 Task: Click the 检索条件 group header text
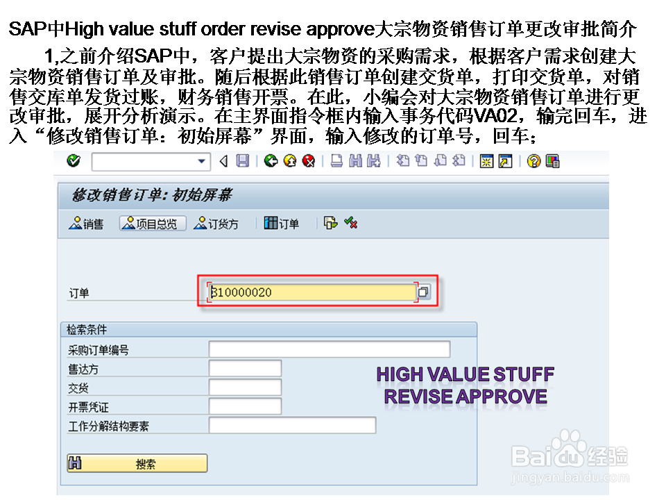click(x=87, y=329)
